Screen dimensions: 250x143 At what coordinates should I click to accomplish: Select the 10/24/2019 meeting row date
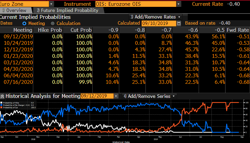pos(18,43)
